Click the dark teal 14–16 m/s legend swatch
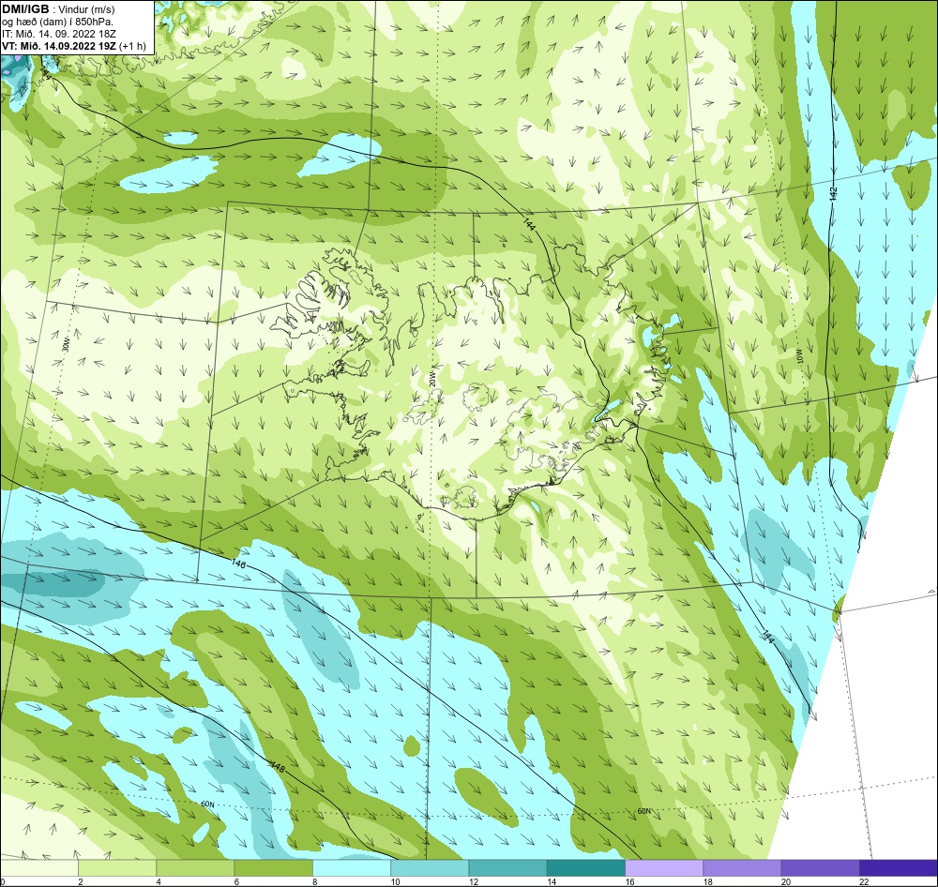 click(586, 866)
